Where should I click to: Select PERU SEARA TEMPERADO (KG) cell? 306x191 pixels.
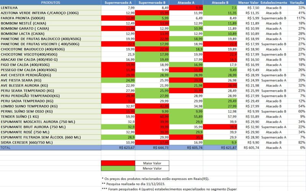pyautogui.click(x=50, y=91)
